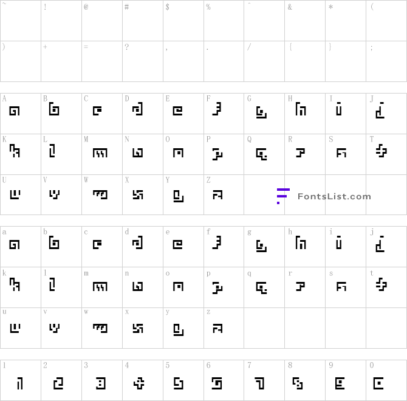The height and width of the screenshot is (401, 407).
Task: Select the digit 0 glyph
Action: click(x=379, y=383)
